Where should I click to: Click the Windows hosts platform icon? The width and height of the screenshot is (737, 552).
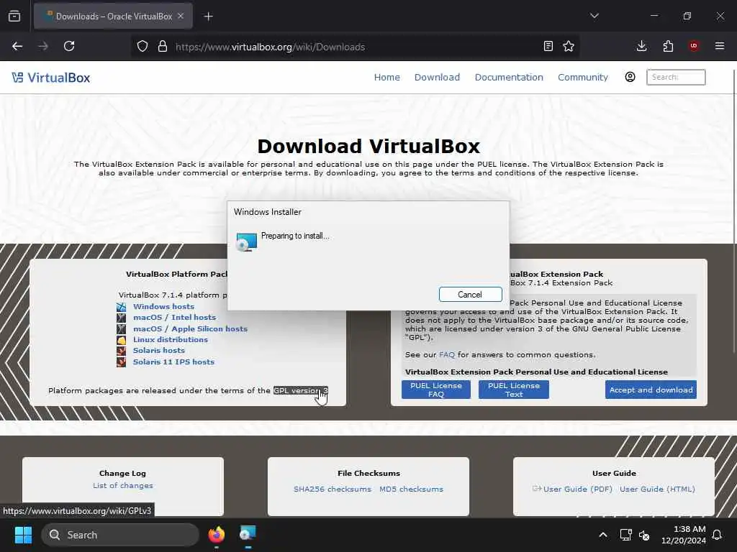click(x=121, y=307)
